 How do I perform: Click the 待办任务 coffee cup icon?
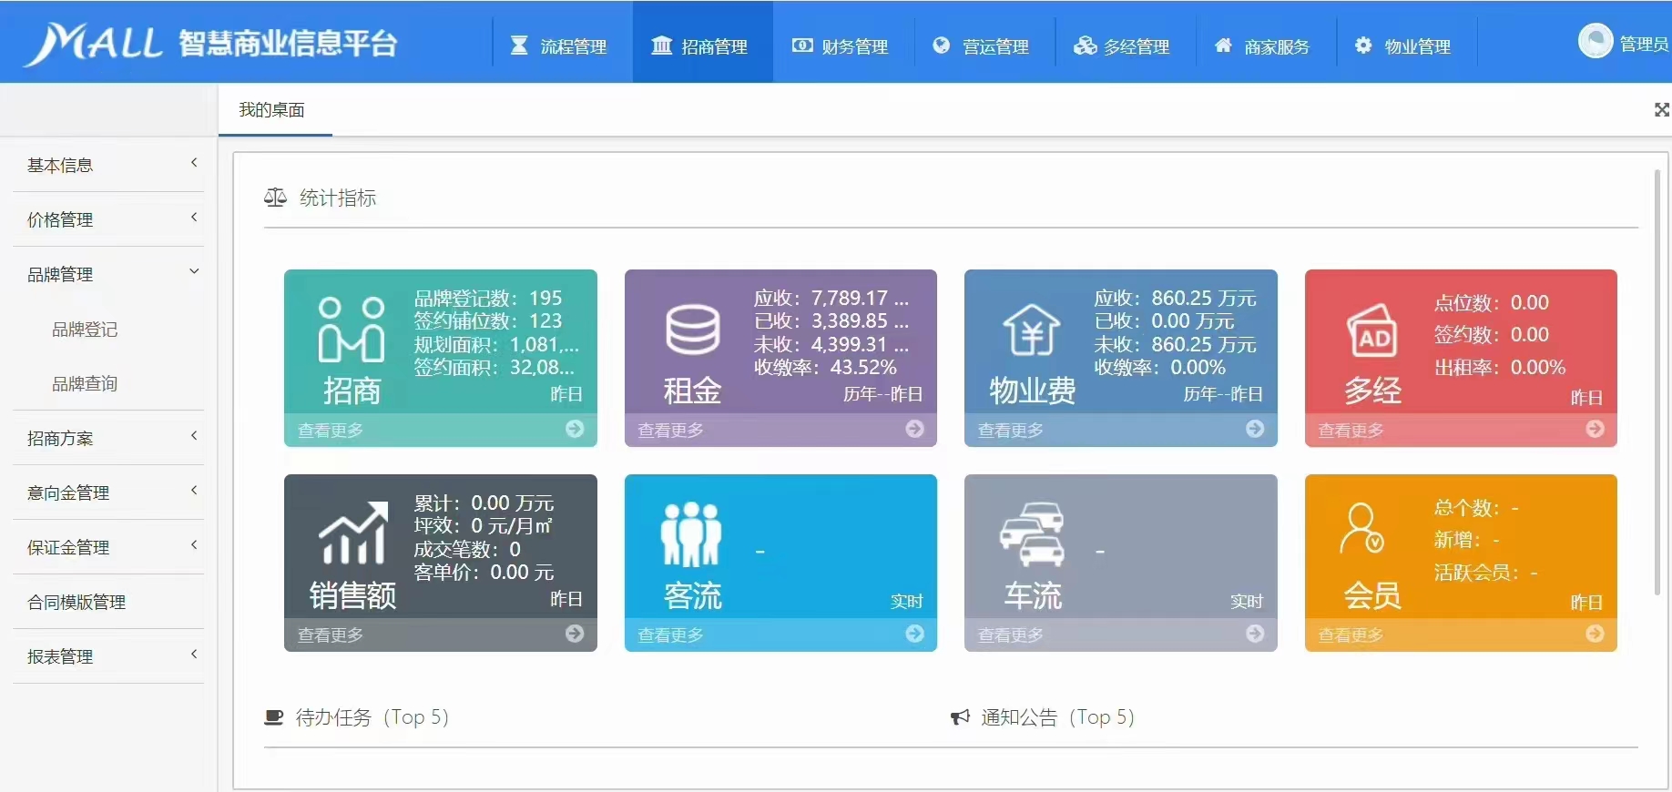274,717
